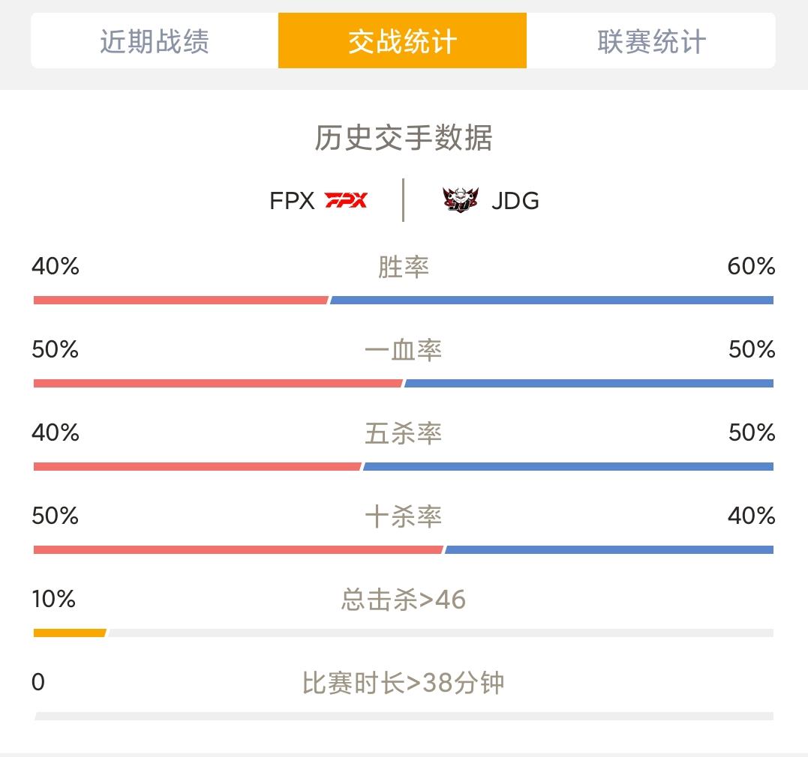Click the FPX team logo icon
Viewport: 808px width, 757px height.
346,200
